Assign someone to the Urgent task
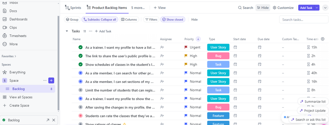The image size is (329, 125). (x=162, y=47)
